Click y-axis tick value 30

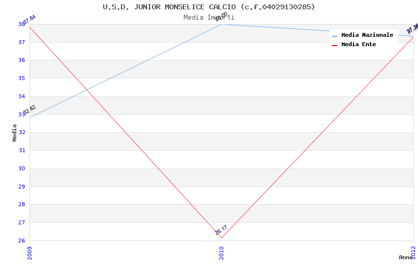22,169
